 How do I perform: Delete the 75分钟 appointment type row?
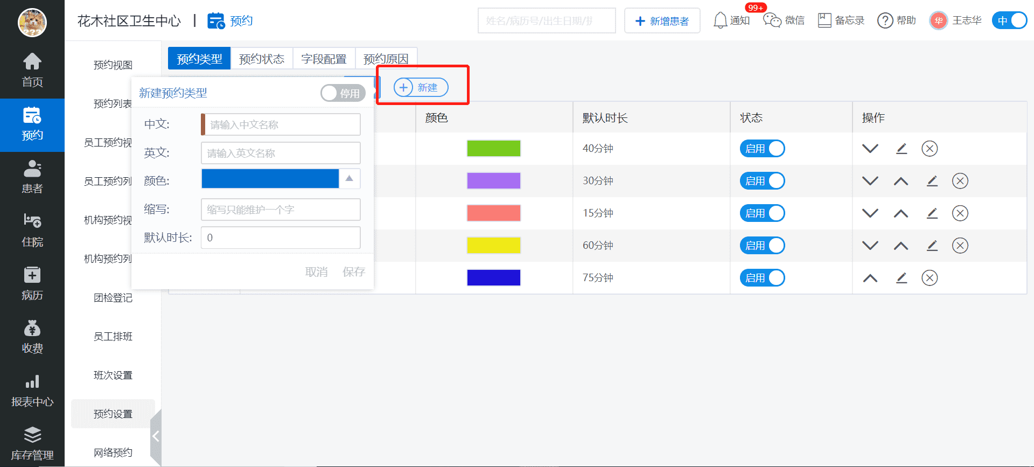pos(930,278)
